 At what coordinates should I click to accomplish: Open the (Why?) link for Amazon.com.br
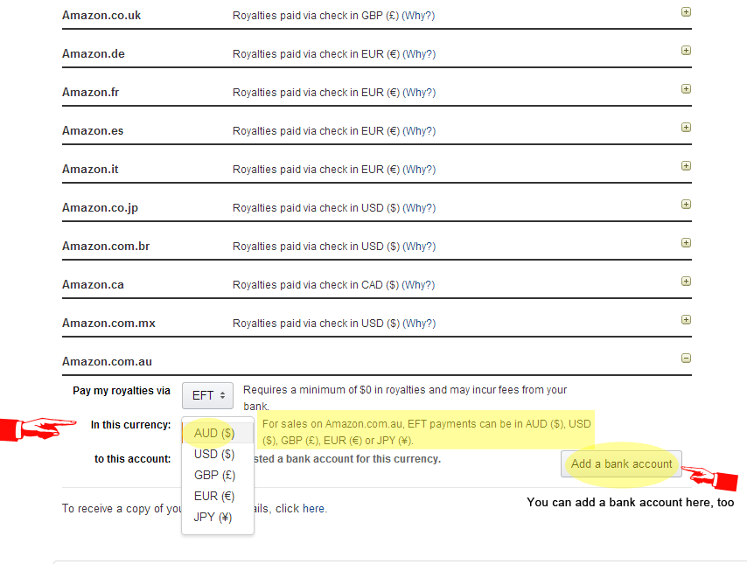click(419, 247)
